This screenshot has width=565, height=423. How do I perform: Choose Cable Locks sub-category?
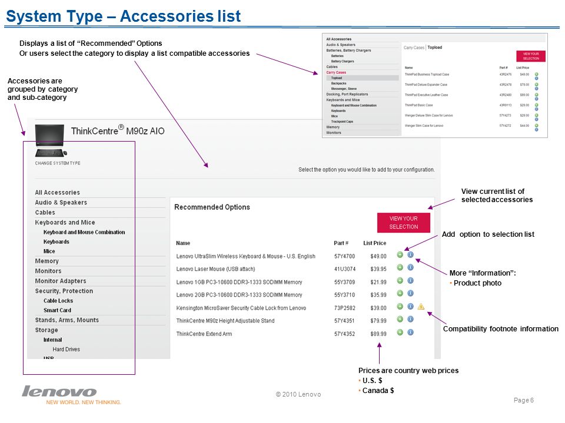[58, 301]
